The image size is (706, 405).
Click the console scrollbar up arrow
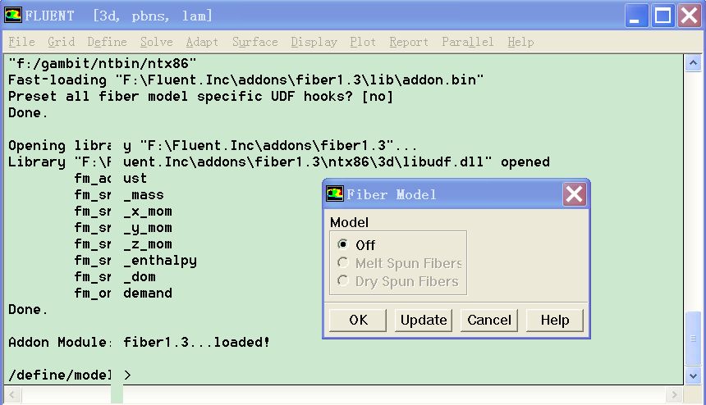693,62
